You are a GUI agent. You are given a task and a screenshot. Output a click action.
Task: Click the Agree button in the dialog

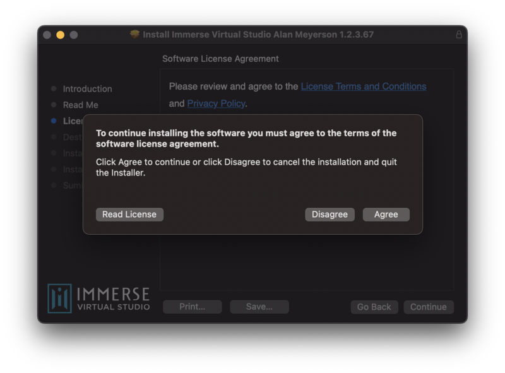[x=386, y=215]
